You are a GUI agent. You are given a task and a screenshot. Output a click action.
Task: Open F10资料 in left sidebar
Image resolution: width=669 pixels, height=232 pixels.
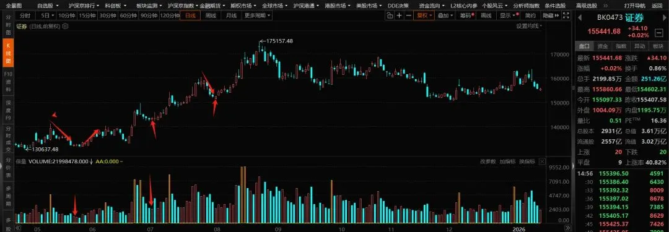click(x=7, y=82)
